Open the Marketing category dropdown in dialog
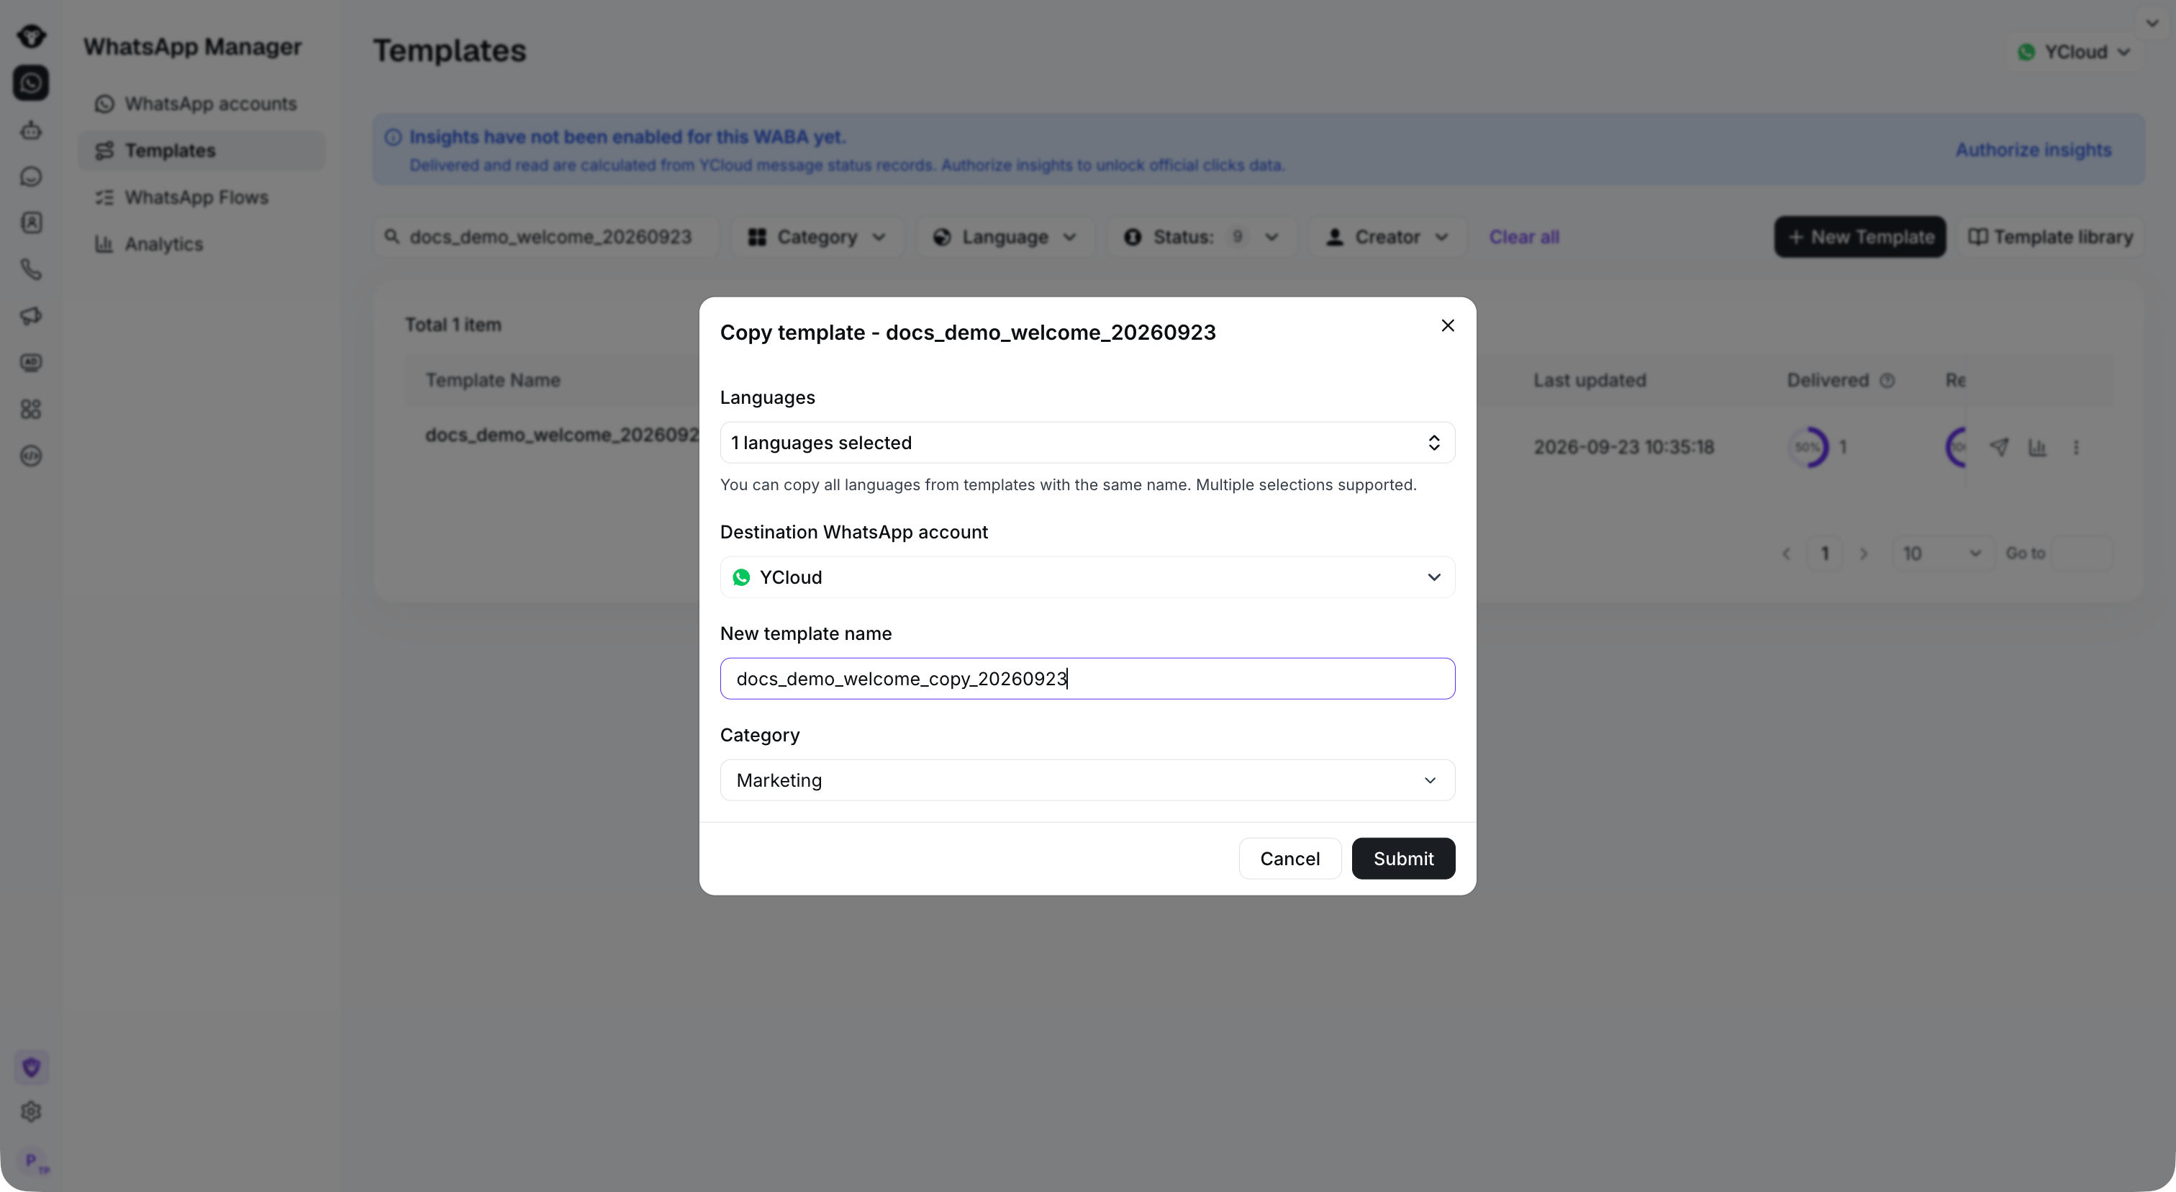 click(1087, 780)
